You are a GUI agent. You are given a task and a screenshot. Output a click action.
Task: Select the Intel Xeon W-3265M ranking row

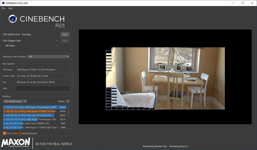[x=35, y=115]
